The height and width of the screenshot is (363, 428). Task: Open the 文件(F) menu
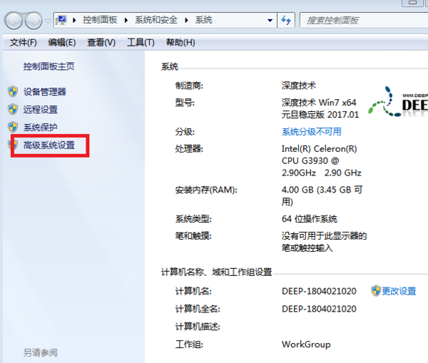[x=24, y=43]
